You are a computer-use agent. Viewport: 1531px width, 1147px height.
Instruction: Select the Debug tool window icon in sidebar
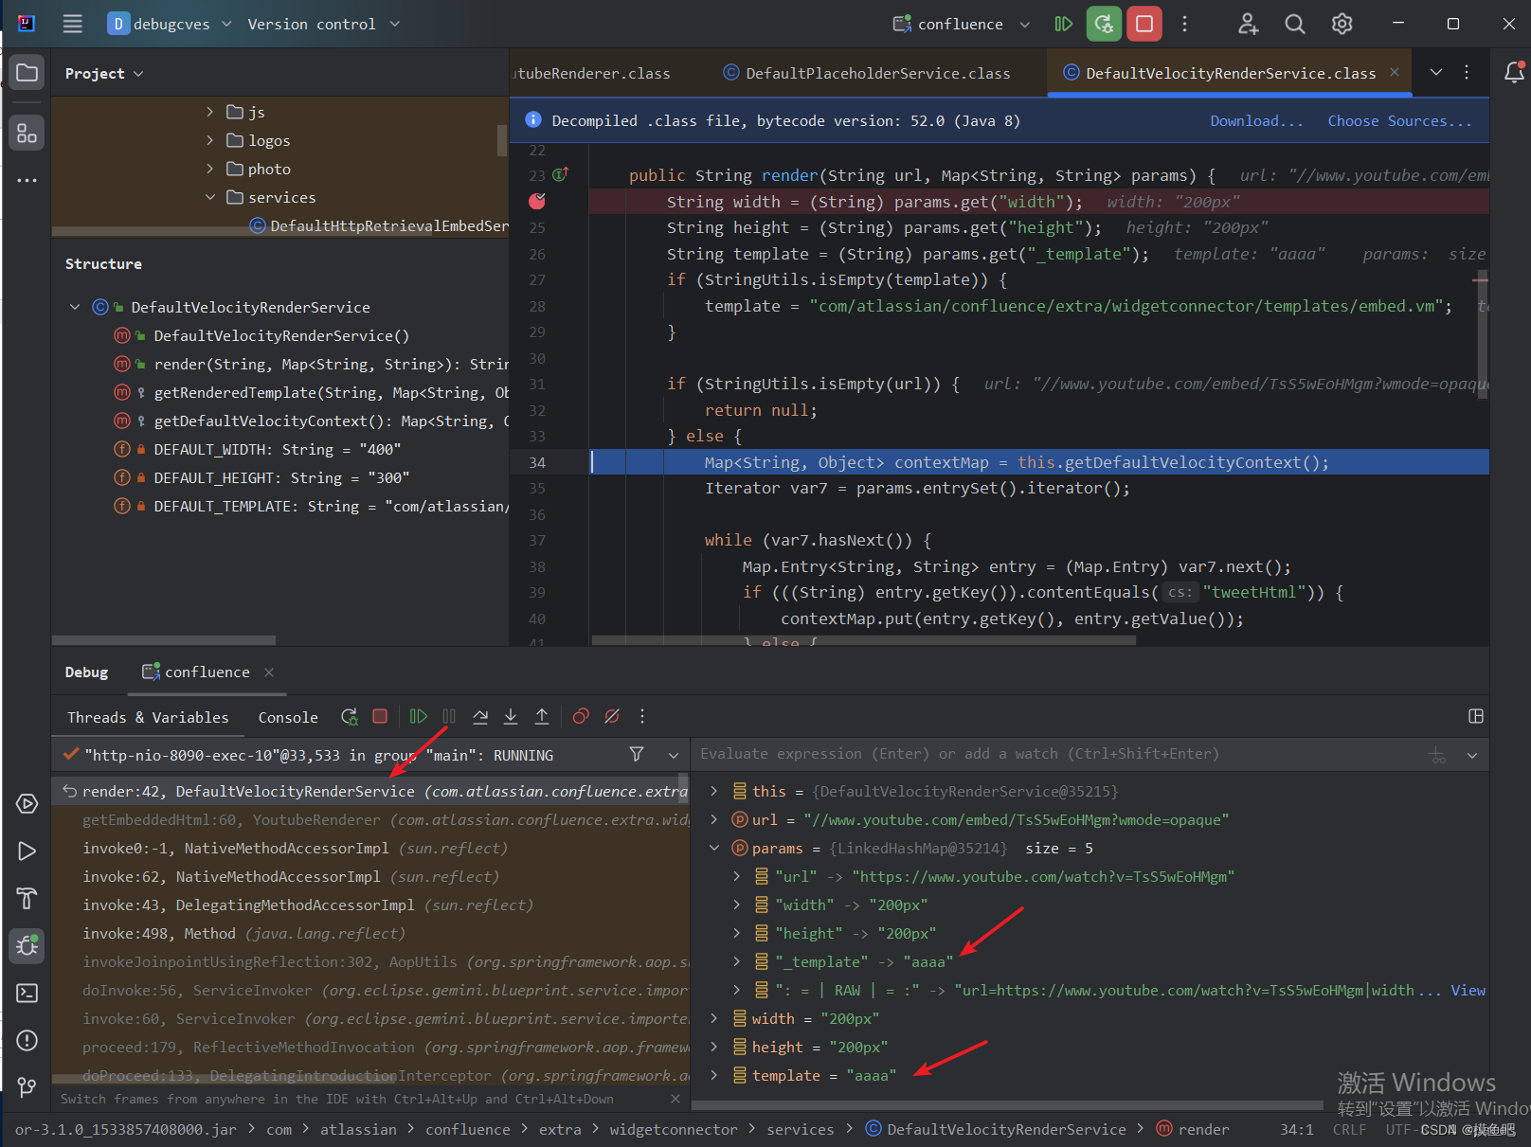coord(26,945)
